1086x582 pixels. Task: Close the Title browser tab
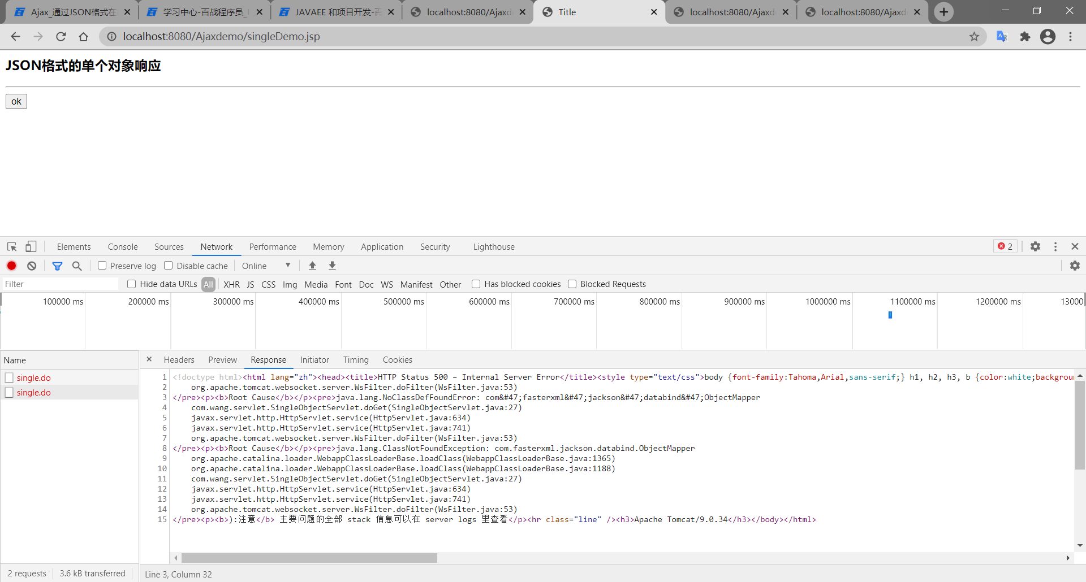654,12
